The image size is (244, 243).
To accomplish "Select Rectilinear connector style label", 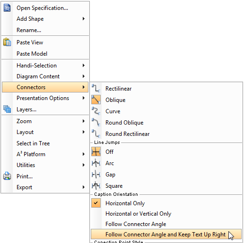I will (118, 89).
